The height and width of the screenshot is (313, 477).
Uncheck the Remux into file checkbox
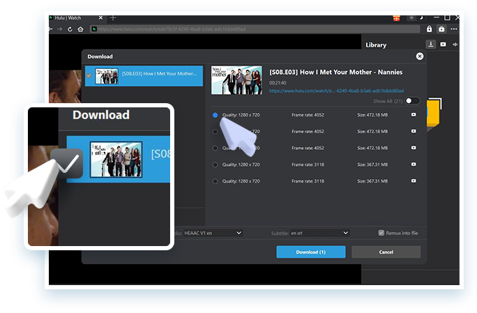tap(381, 233)
